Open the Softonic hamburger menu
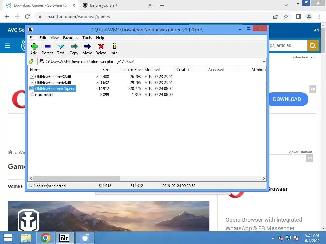The width and height of the screenshot is (326, 244). [x=8, y=45]
